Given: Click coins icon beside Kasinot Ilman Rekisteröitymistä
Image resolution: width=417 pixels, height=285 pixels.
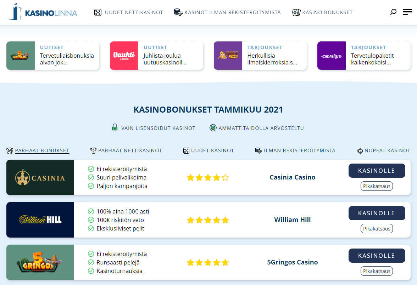Looking at the screenshot, I should click(x=178, y=12).
